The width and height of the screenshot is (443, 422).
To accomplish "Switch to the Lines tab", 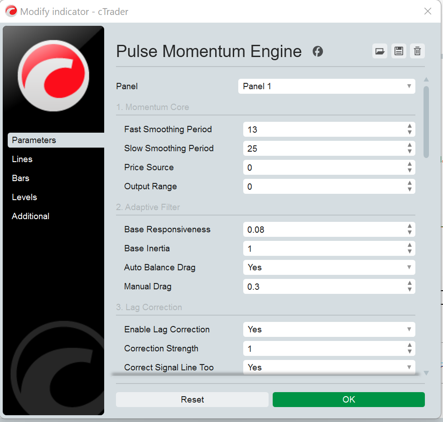I will pos(22,159).
